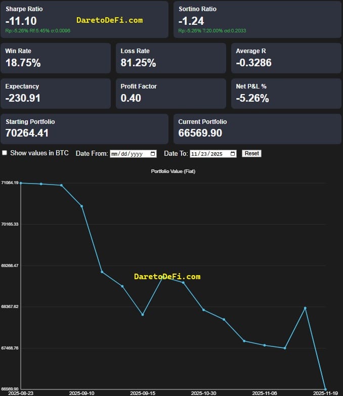Image resolution: width=343 pixels, height=396 pixels.
Task: Click the x-axis label 2025-11-06
Action: (x=265, y=393)
